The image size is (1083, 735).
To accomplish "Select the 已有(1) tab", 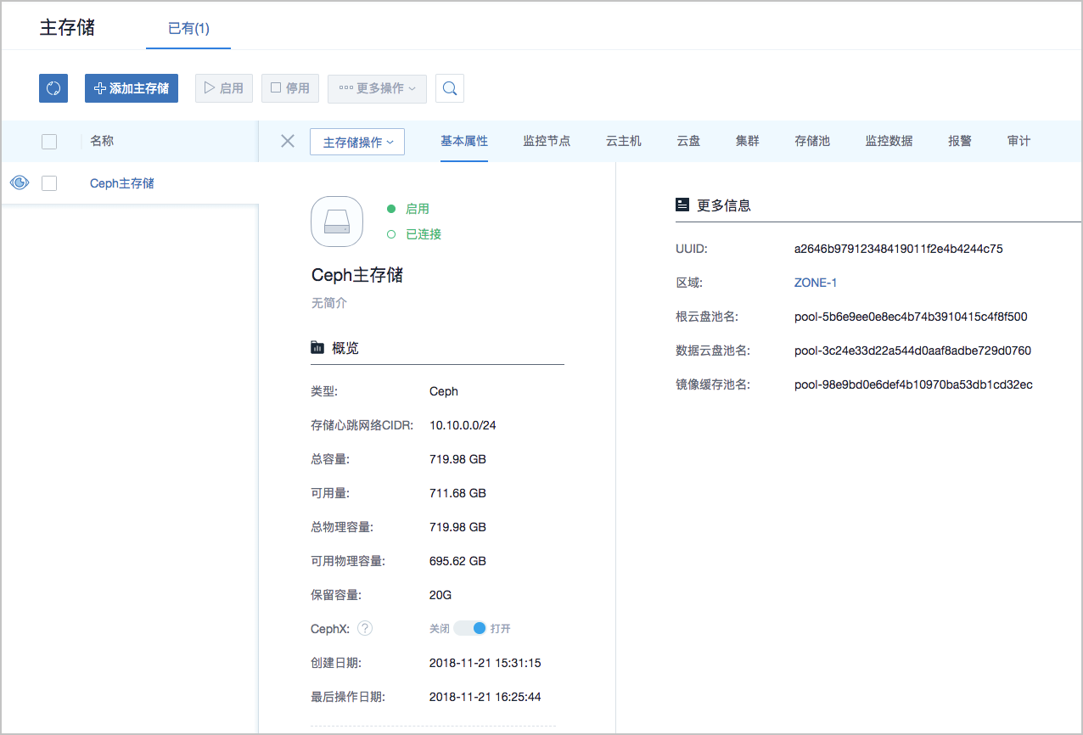I will [x=188, y=29].
